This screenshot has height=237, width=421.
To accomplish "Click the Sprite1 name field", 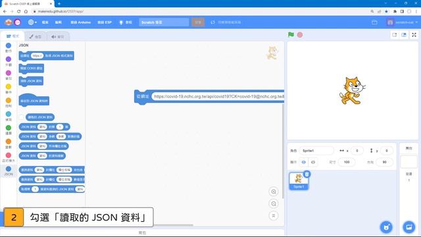I will 316,151.
